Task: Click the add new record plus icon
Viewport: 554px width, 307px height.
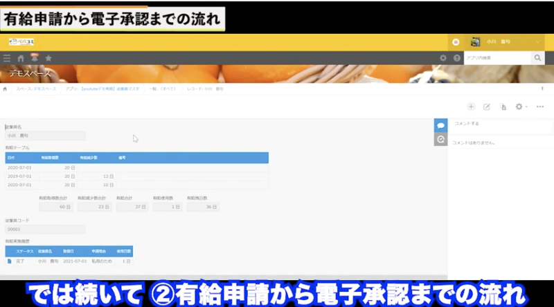Action: pyautogui.click(x=471, y=106)
